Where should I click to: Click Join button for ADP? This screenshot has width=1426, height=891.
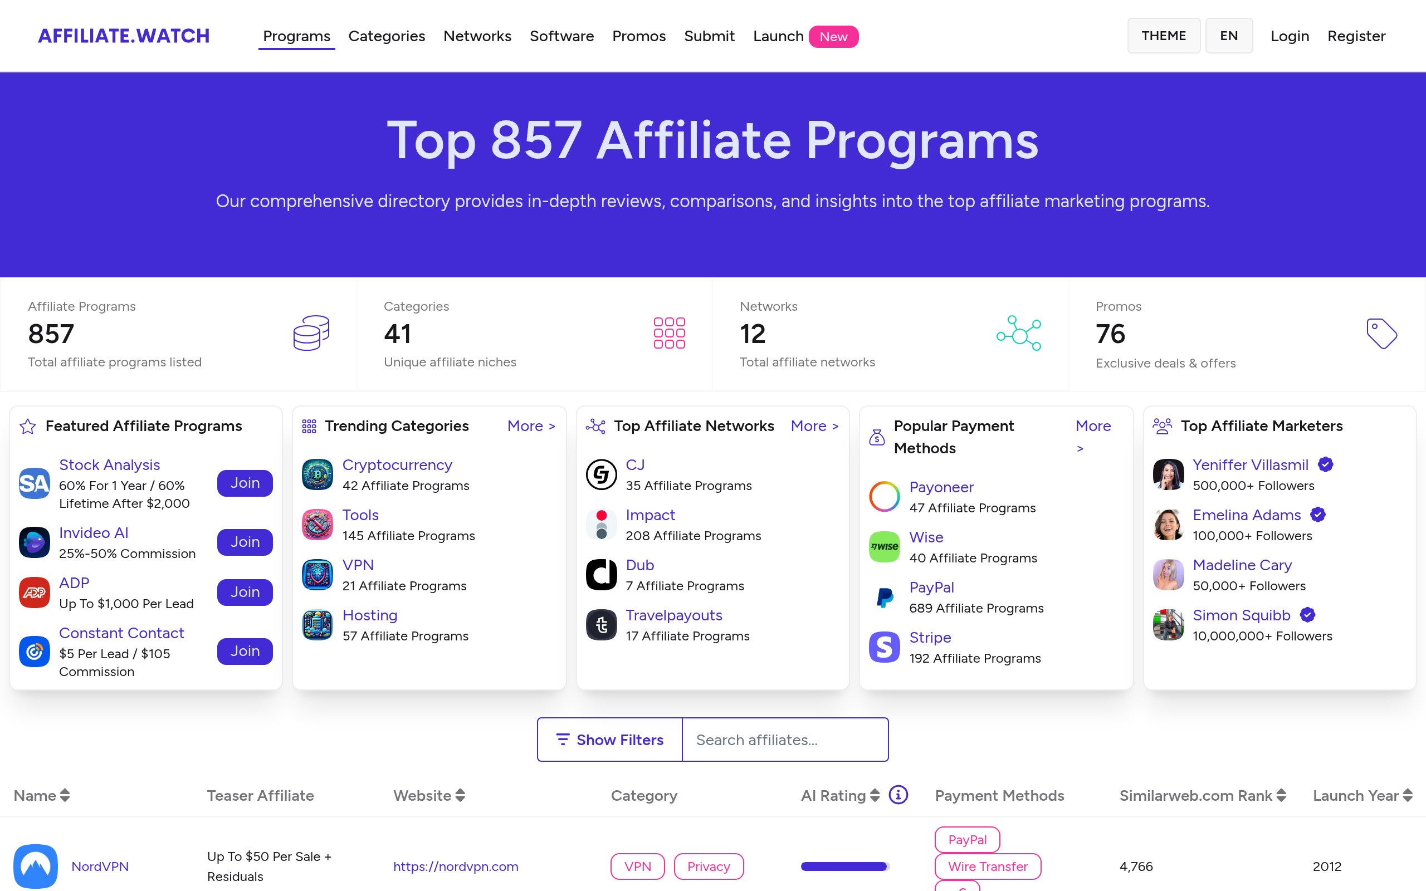point(245,592)
